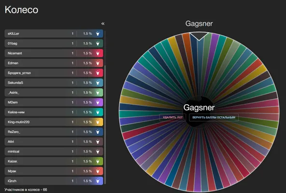The image size is (286, 193).
Task: Click the highlight icon in Attri row
Action: click(x=98, y=141)
